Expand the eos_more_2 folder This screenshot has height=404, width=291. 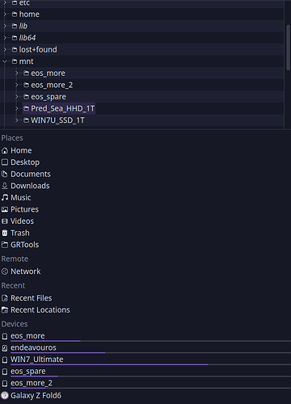pyautogui.click(x=17, y=85)
